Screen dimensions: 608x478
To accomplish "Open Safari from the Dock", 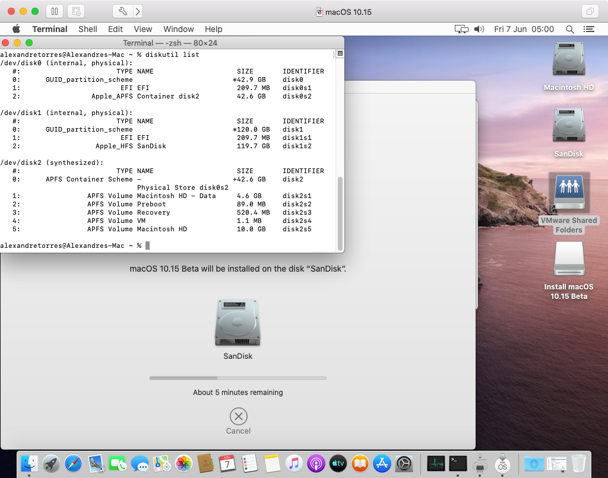I will 73,463.
